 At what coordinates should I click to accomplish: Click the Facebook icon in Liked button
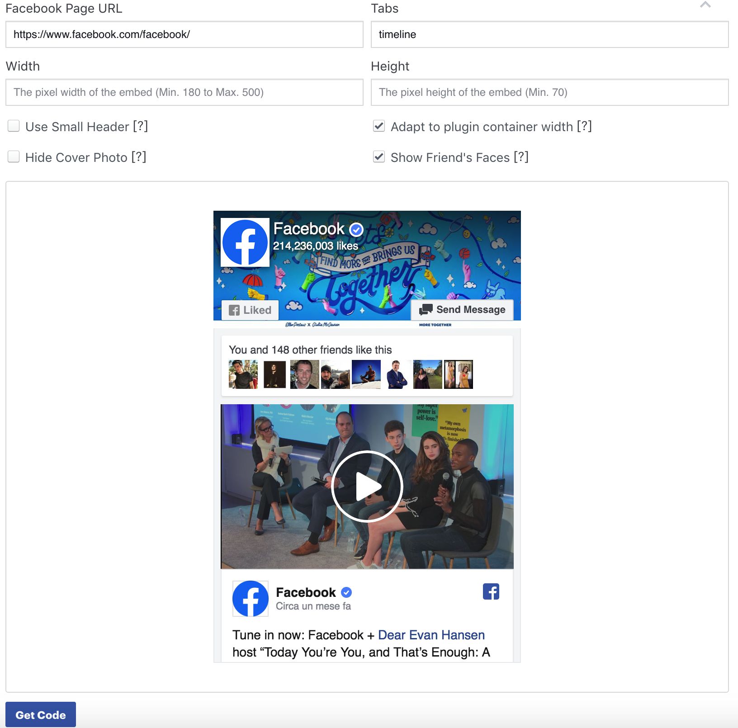(234, 310)
